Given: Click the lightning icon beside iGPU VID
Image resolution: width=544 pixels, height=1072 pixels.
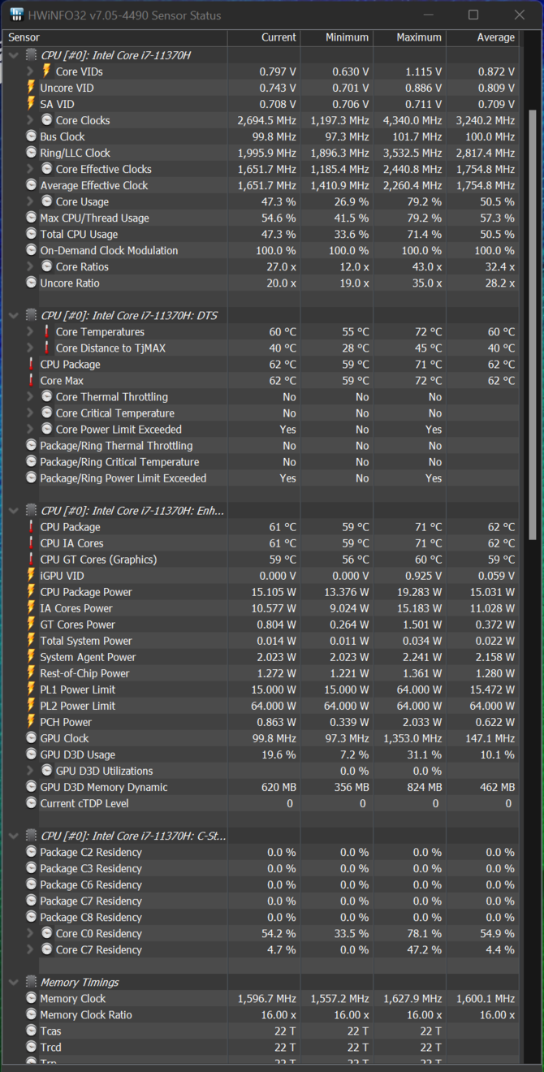Looking at the screenshot, I should (32, 576).
